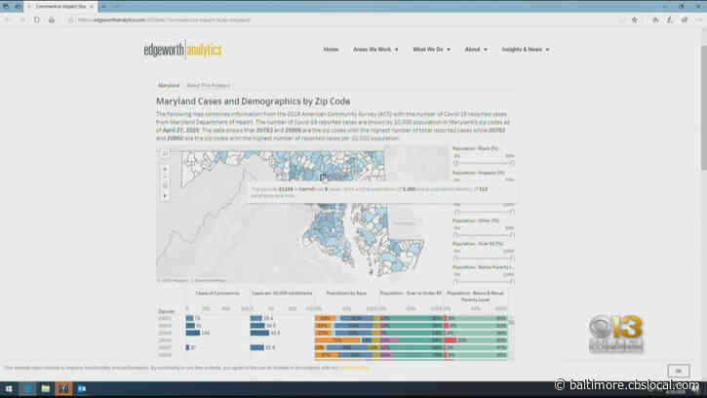Expand the Insights & News menu
Viewport: 707px width, 398px height.
526,49
